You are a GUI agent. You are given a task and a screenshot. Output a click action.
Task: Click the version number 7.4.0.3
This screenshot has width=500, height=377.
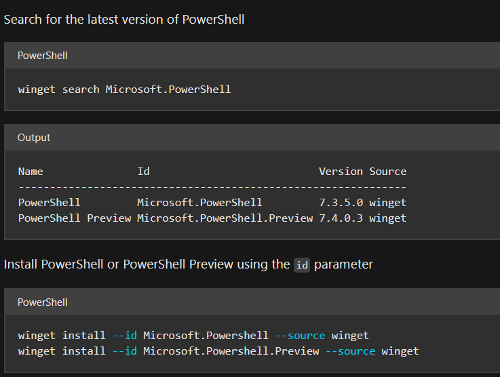click(341, 218)
